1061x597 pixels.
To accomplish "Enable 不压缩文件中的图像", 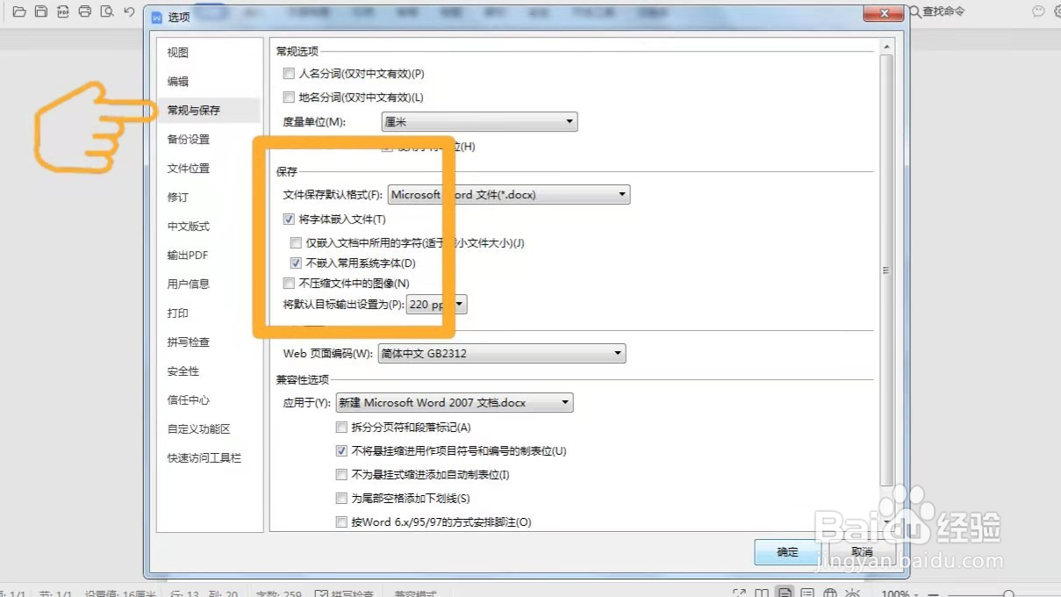I will 289,283.
